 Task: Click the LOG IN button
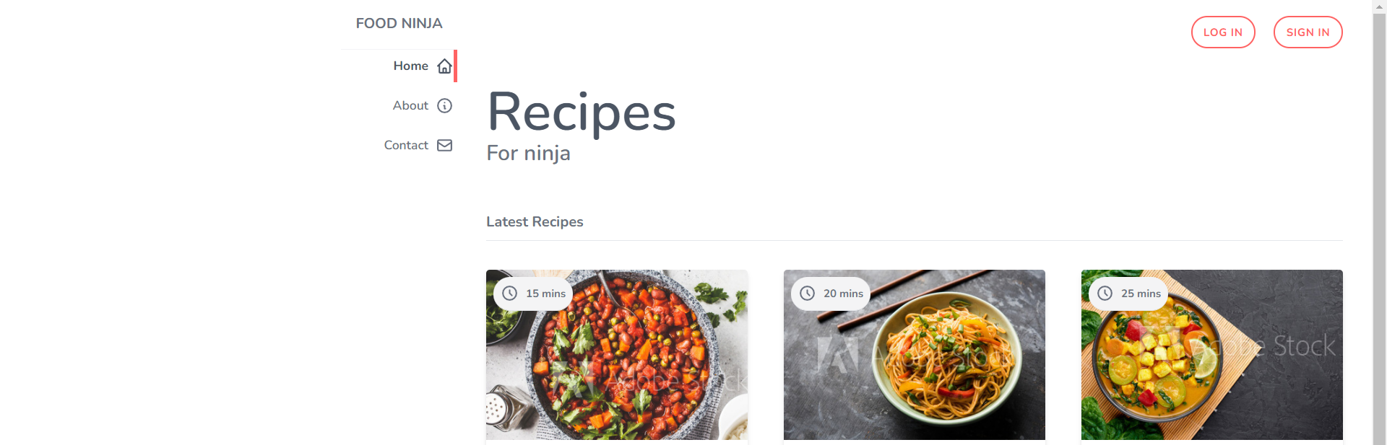[1223, 32]
